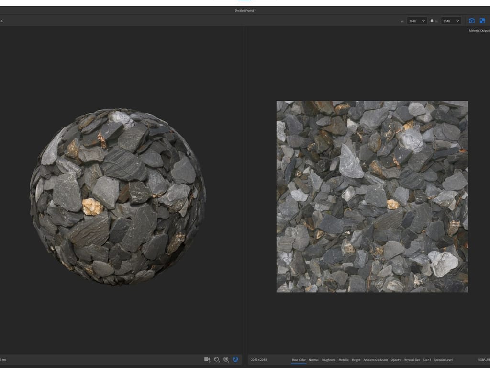The image size is (490, 368).
Task: Open the environment lighting icon
Action: [216, 359]
